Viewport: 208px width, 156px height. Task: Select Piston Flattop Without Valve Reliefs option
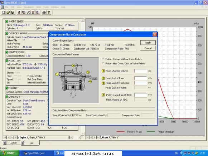tap(103, 59)
